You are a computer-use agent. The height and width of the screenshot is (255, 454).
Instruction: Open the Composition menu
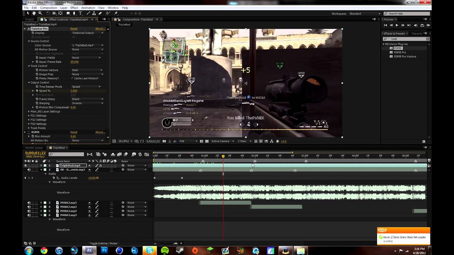49,8
